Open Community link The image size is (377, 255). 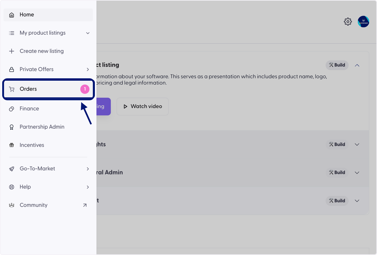point(48,205)
